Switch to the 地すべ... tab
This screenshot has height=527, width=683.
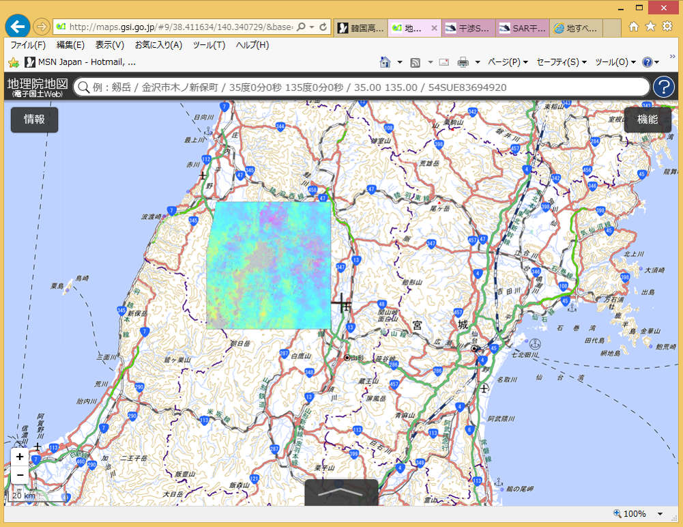[x=577, y=28]
